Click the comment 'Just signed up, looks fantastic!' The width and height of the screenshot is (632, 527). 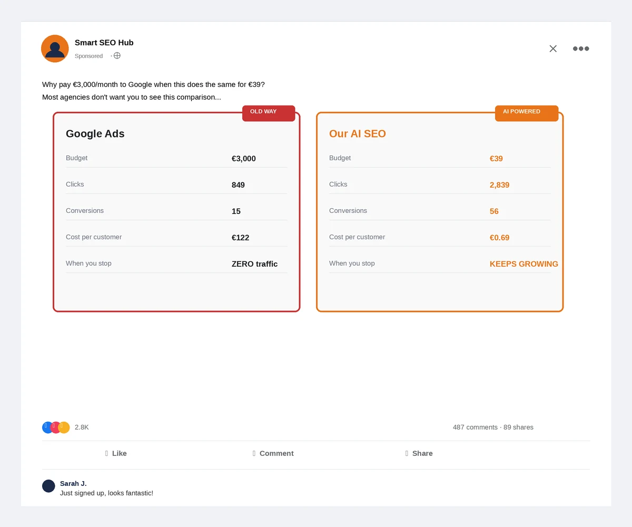pyautogui.click(x=106, y=493)
